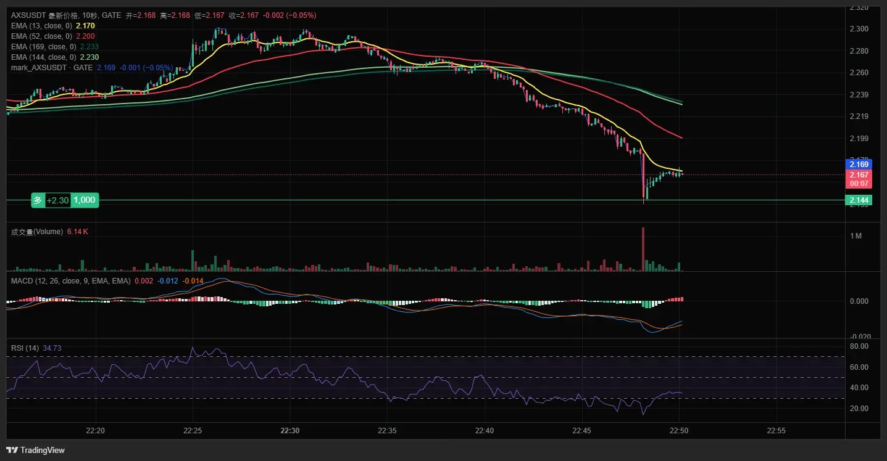This screenshot has height=461, width=887.
Task: Click the 开=2.168 open value in the header
Action: [140, 15]
